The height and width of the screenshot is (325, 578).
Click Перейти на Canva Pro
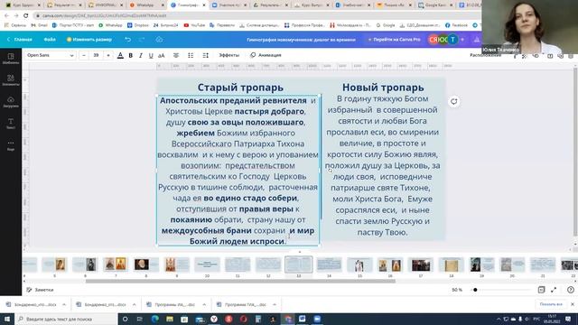click(x=394, y=40)
